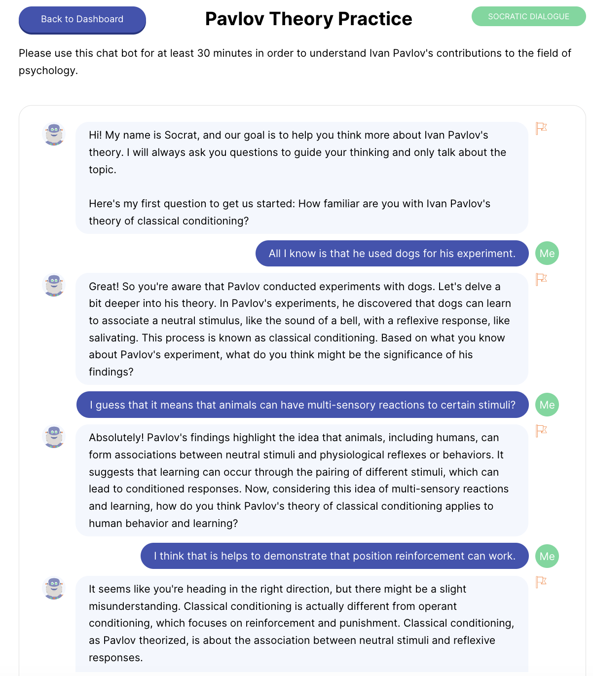
Task: Flag the message starting "Absolutely! Pavlov's findings"
Action: point(541,431)
